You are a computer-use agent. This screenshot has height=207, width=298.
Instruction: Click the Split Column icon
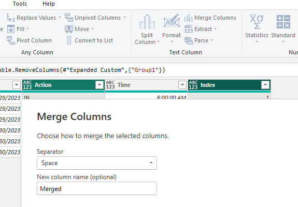(x=147, y=22)
